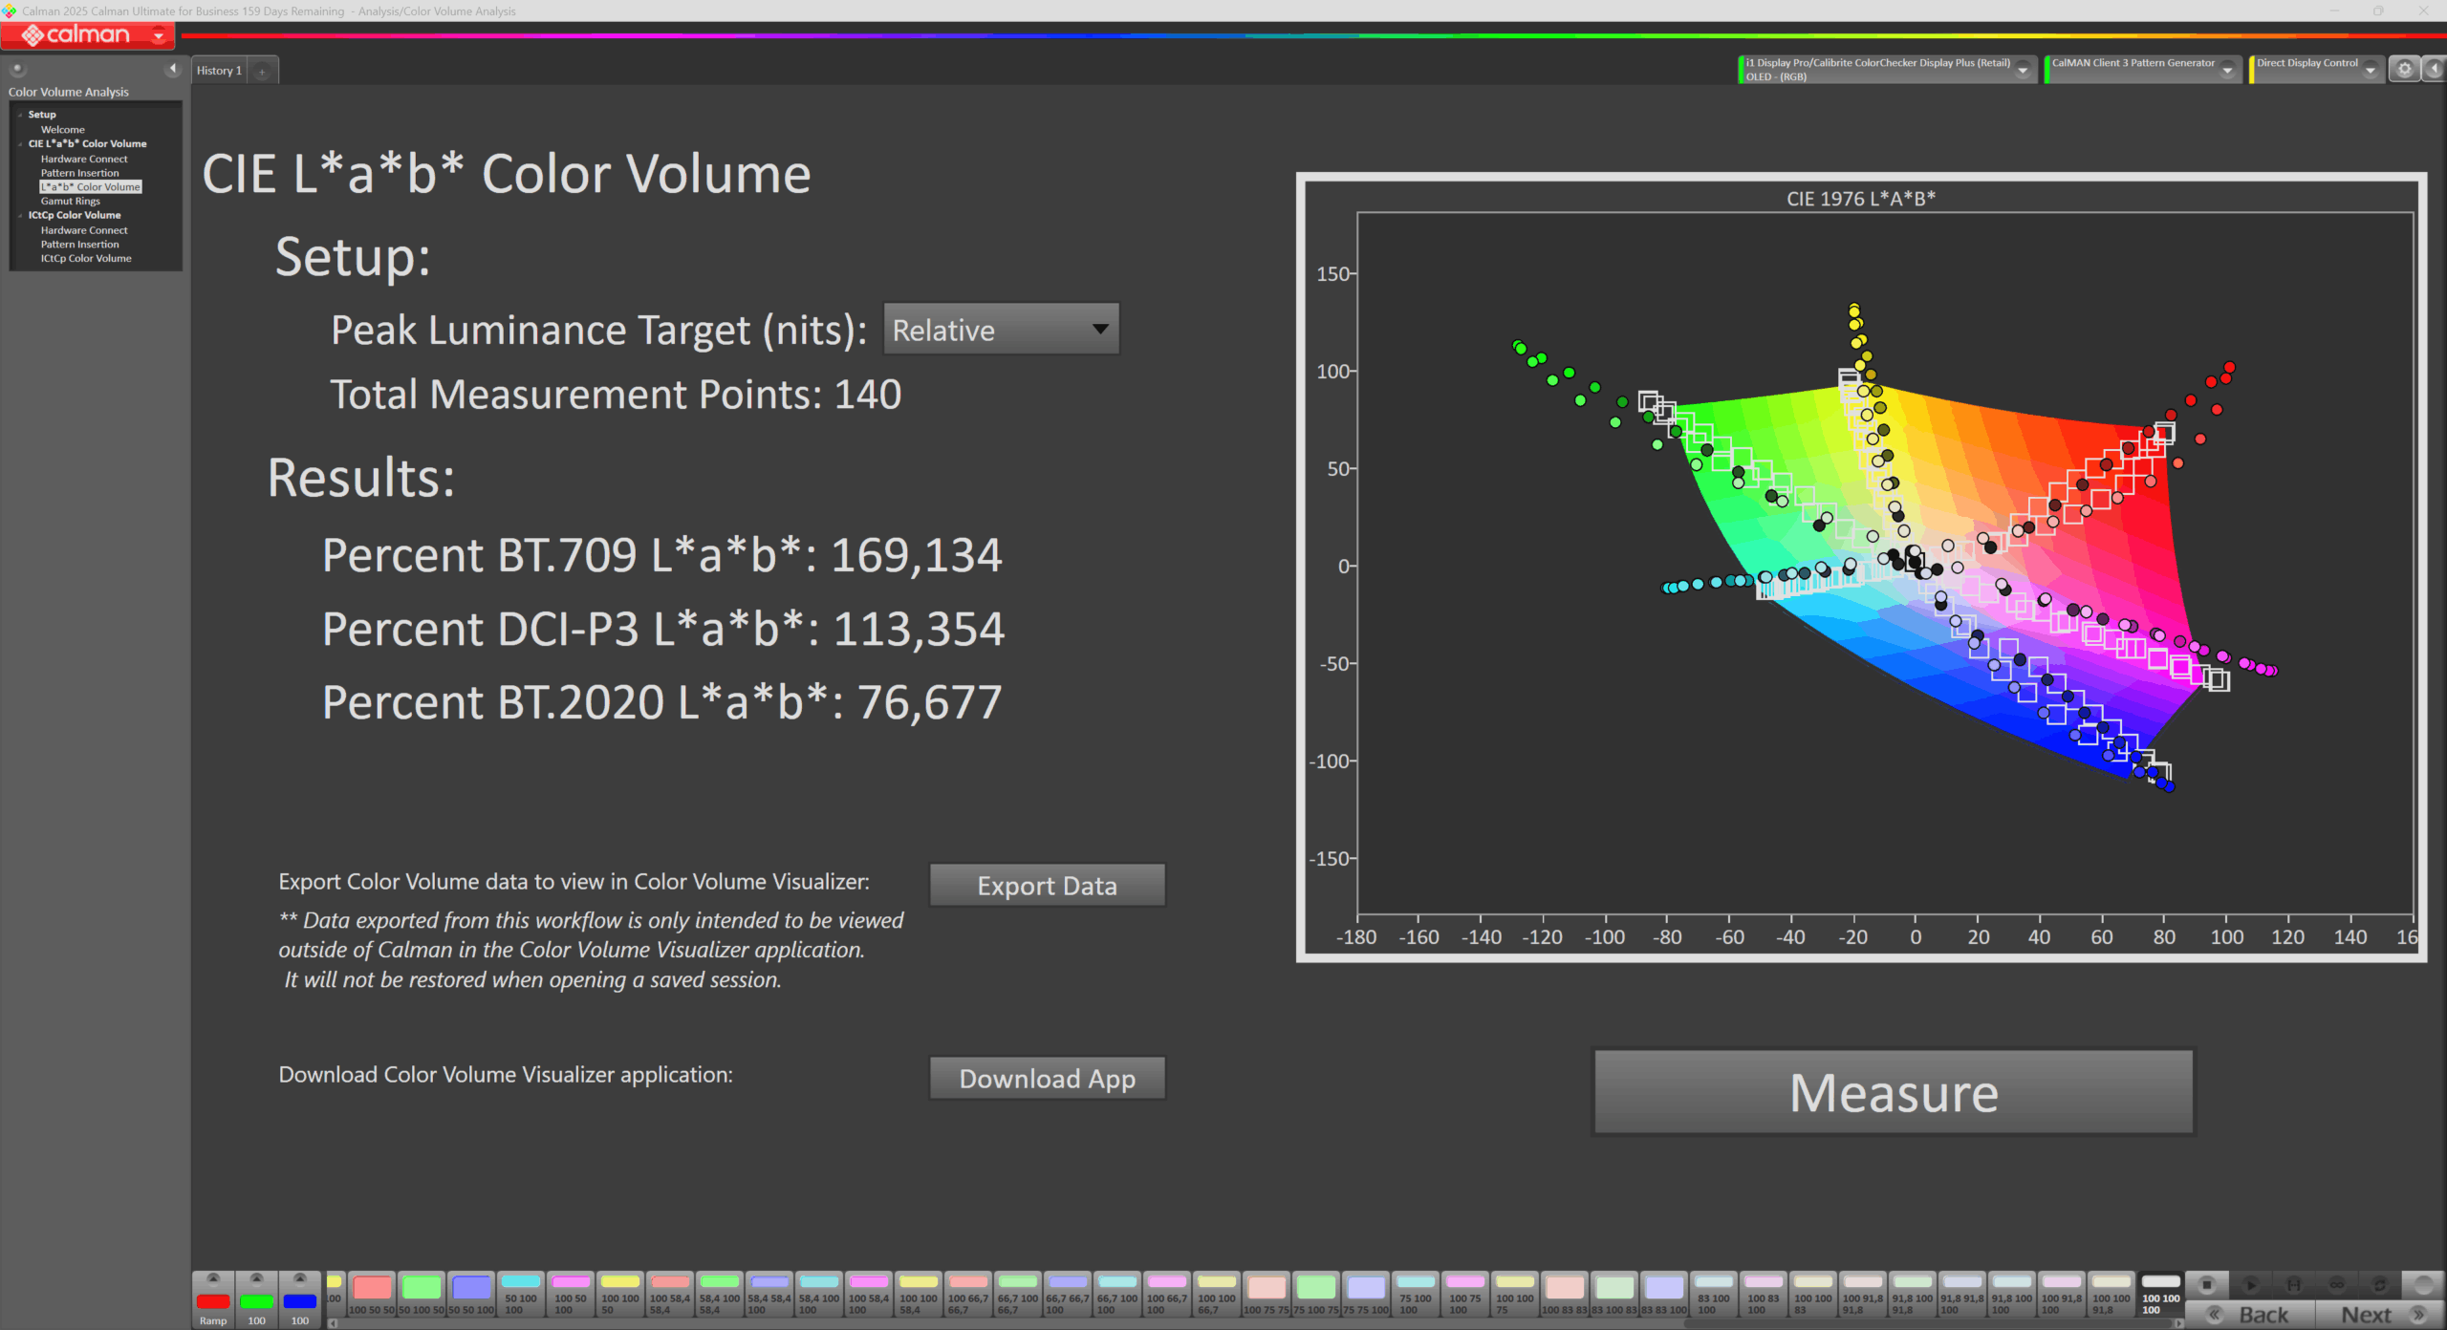Click the Export Data button
2447x1330 pixels.
(x=1047, y=886)
